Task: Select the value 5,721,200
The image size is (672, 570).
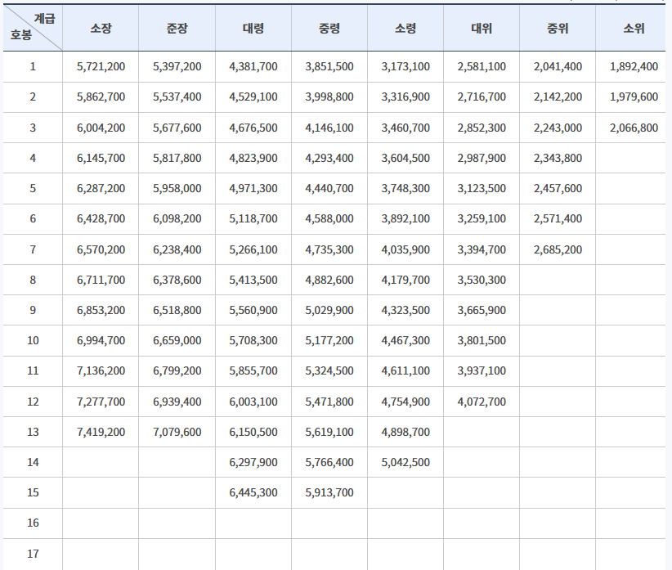Action: pos(101,66)
